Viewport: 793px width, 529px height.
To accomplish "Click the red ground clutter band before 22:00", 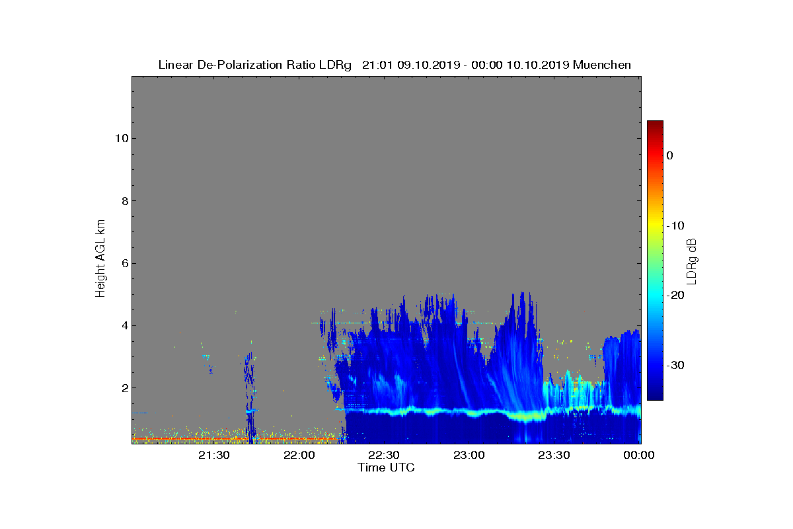I will 235,438.
